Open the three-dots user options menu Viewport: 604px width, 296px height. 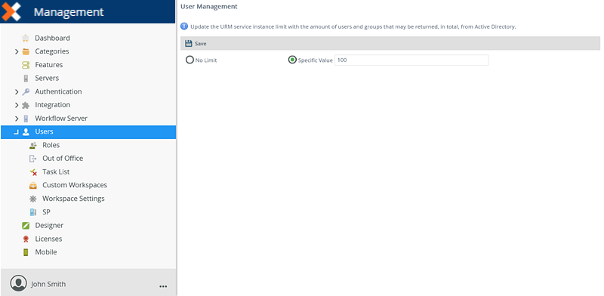[x=163, y=286]
